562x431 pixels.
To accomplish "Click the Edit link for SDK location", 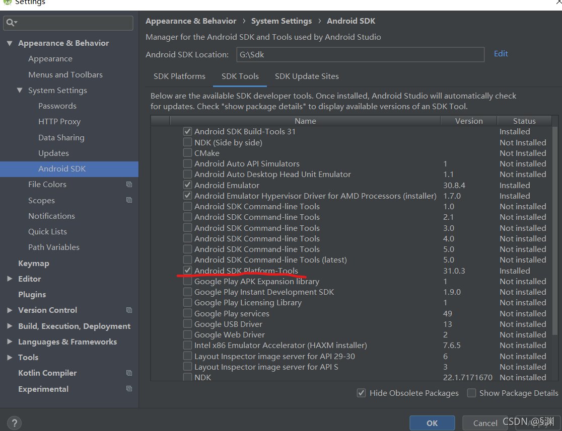I will point(501,54).
